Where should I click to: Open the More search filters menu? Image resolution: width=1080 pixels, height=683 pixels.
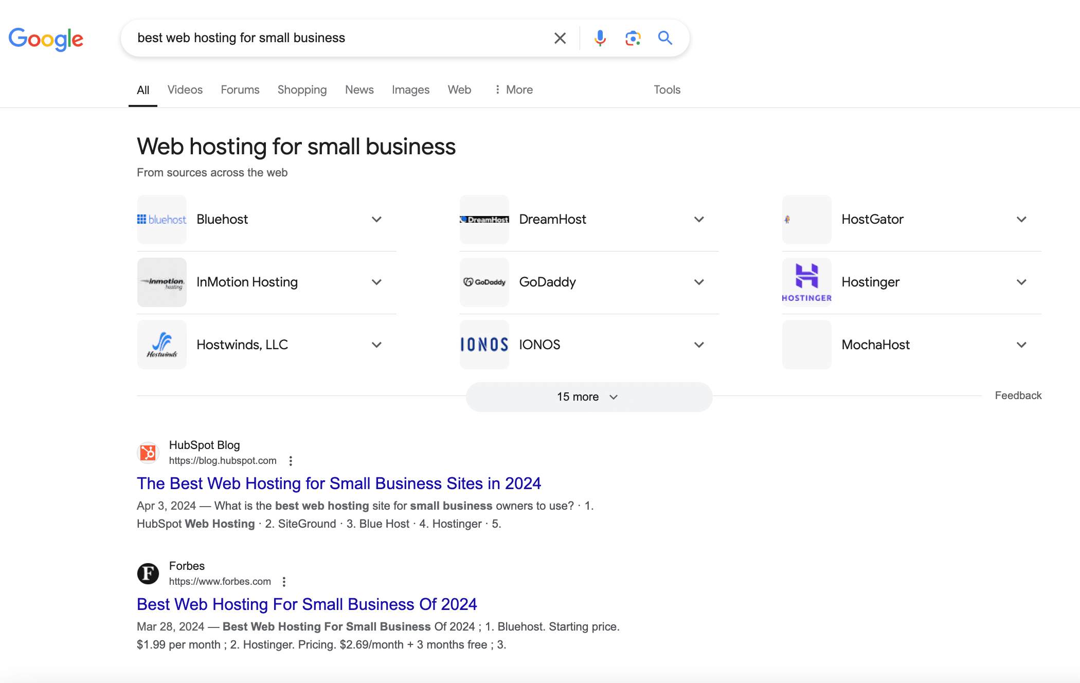click(513, 89)
